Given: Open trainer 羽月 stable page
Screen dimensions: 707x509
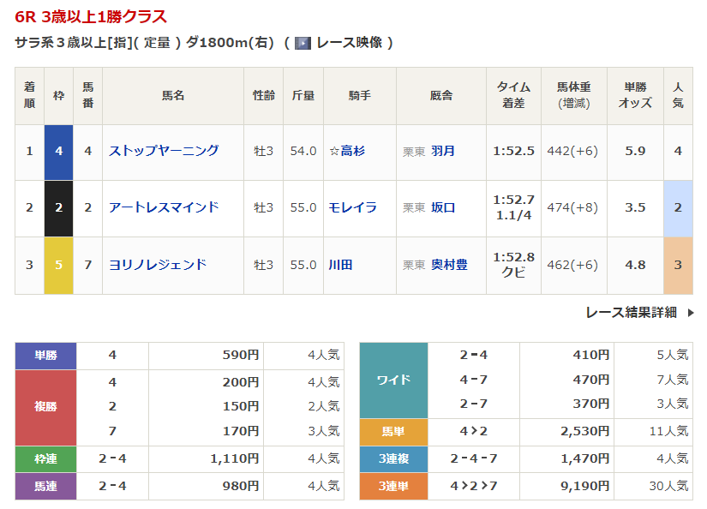Looking at the screenshot, I should [x=443, y=151].
